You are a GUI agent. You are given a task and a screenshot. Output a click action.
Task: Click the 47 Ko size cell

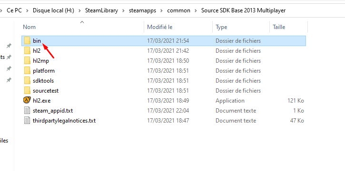coord(297,121)
